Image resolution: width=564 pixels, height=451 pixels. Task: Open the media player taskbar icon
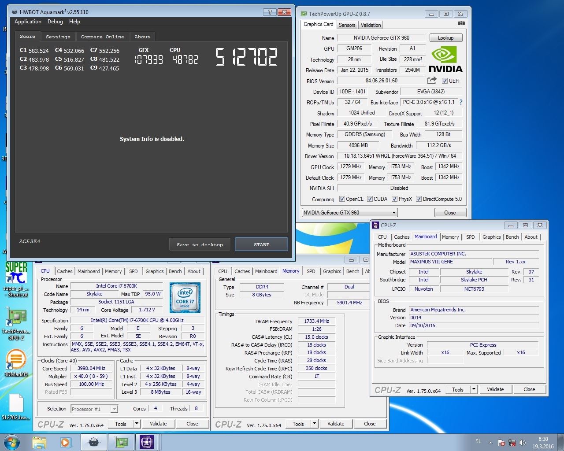pos(66,442)
